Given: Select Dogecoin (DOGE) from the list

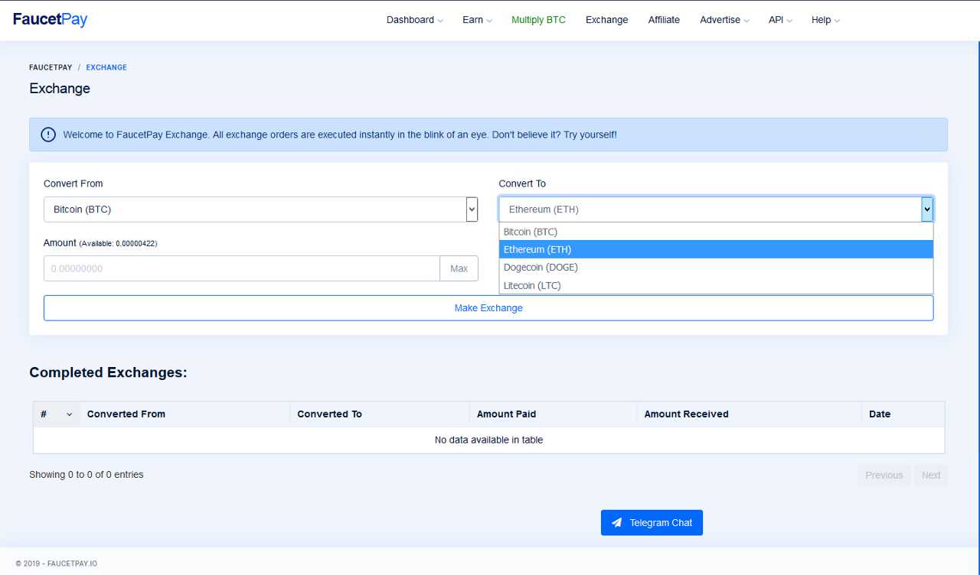Looking at the screenshot, I should [x=541, y=268].
